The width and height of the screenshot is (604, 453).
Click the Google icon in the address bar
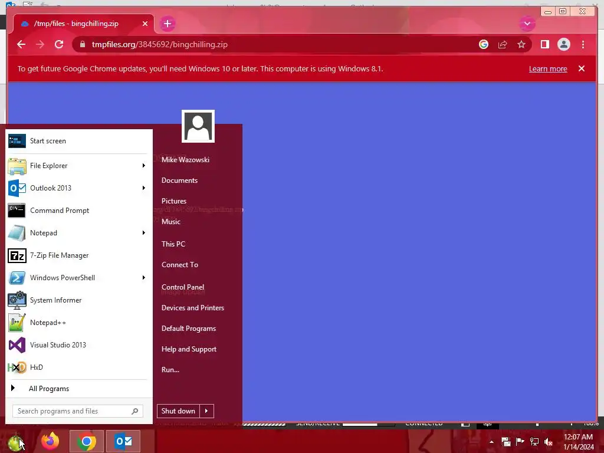484,44
